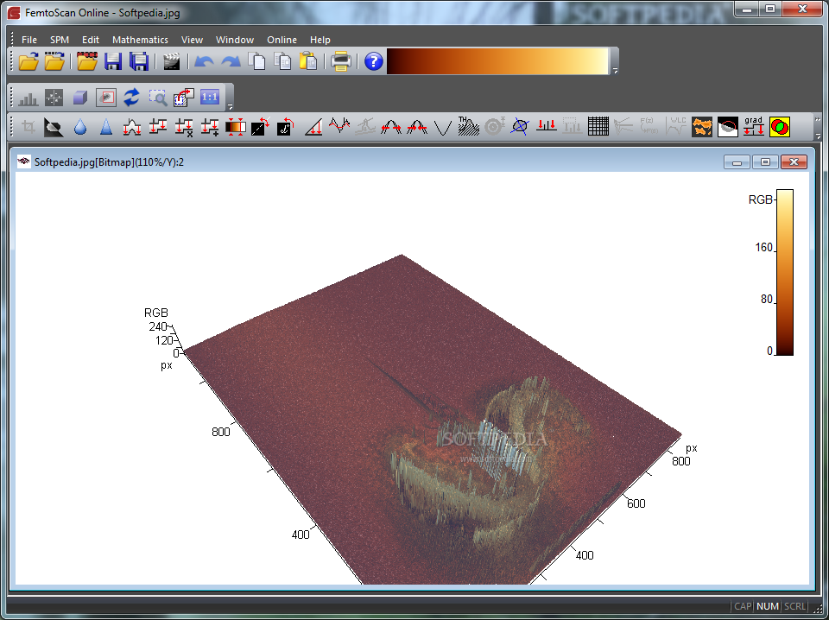Open the Mathematics menu

(x=140, y=40)
